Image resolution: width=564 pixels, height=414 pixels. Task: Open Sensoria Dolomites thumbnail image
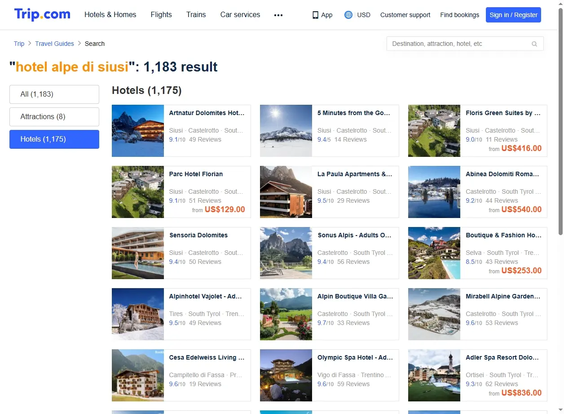click(x=138, y=253)
